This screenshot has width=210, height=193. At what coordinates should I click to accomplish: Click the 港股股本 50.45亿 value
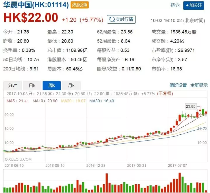(x=79, y=59)
